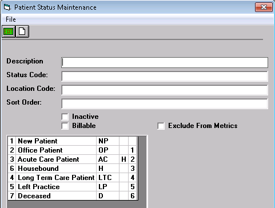
Task: Click the OP status code cell
Action: point(108,150)
